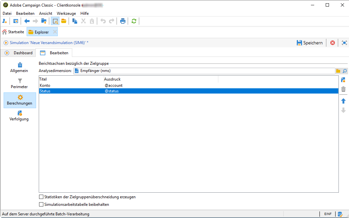Enable Statistiken der Zielgruppenüberschneidung erzeugen
The height and width of the screenshot is (218, 349).
tap(41, 197)
